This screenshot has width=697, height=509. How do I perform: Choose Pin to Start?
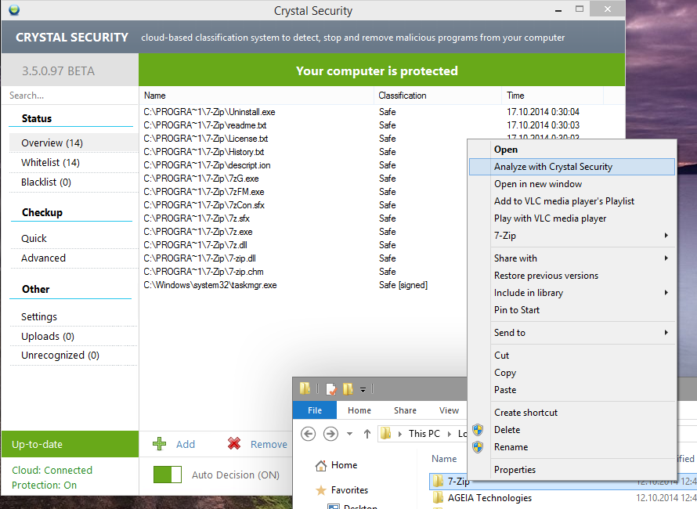(572, 310)
